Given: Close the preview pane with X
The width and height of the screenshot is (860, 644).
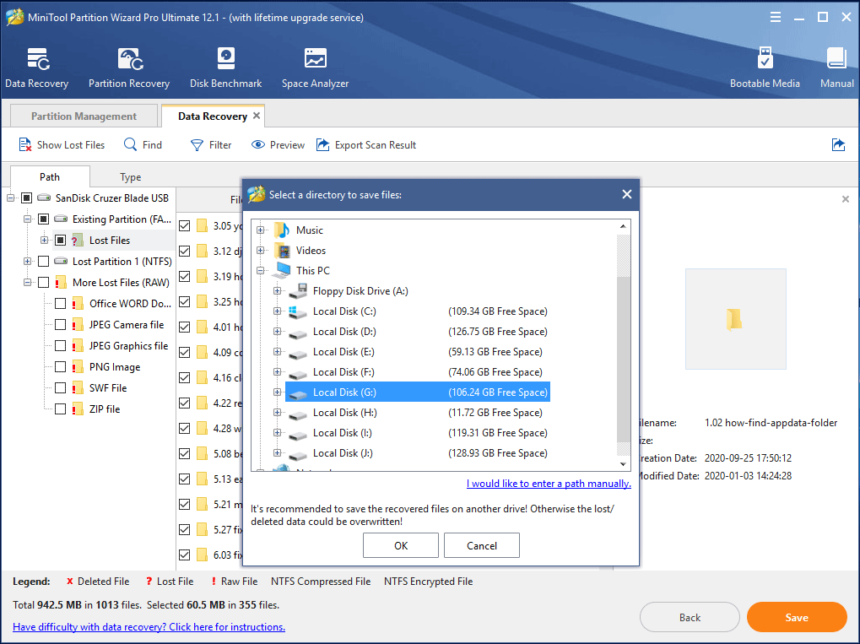Looking at the screenshot, I should click(x=845, y=199).
